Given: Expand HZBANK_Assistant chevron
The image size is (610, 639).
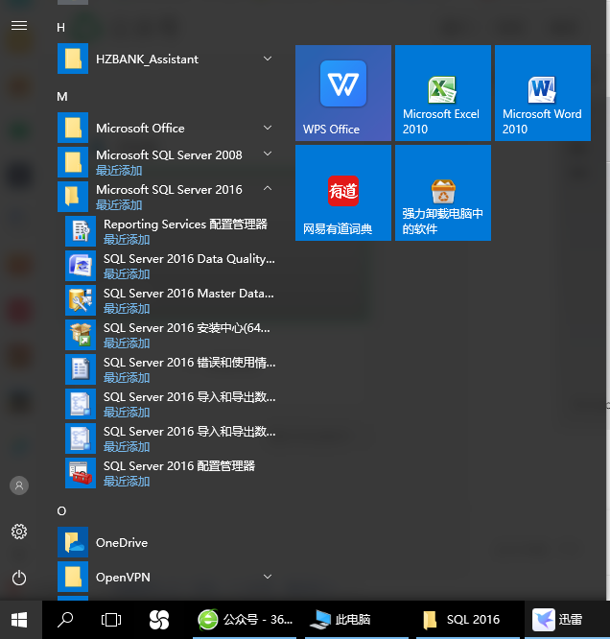Looking at the screenshot, I should (x=268, y=59).
